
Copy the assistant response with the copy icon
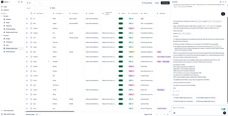tap(174, 91)
